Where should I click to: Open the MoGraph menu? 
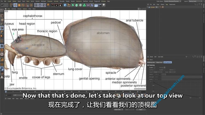[x=43, y=1]
